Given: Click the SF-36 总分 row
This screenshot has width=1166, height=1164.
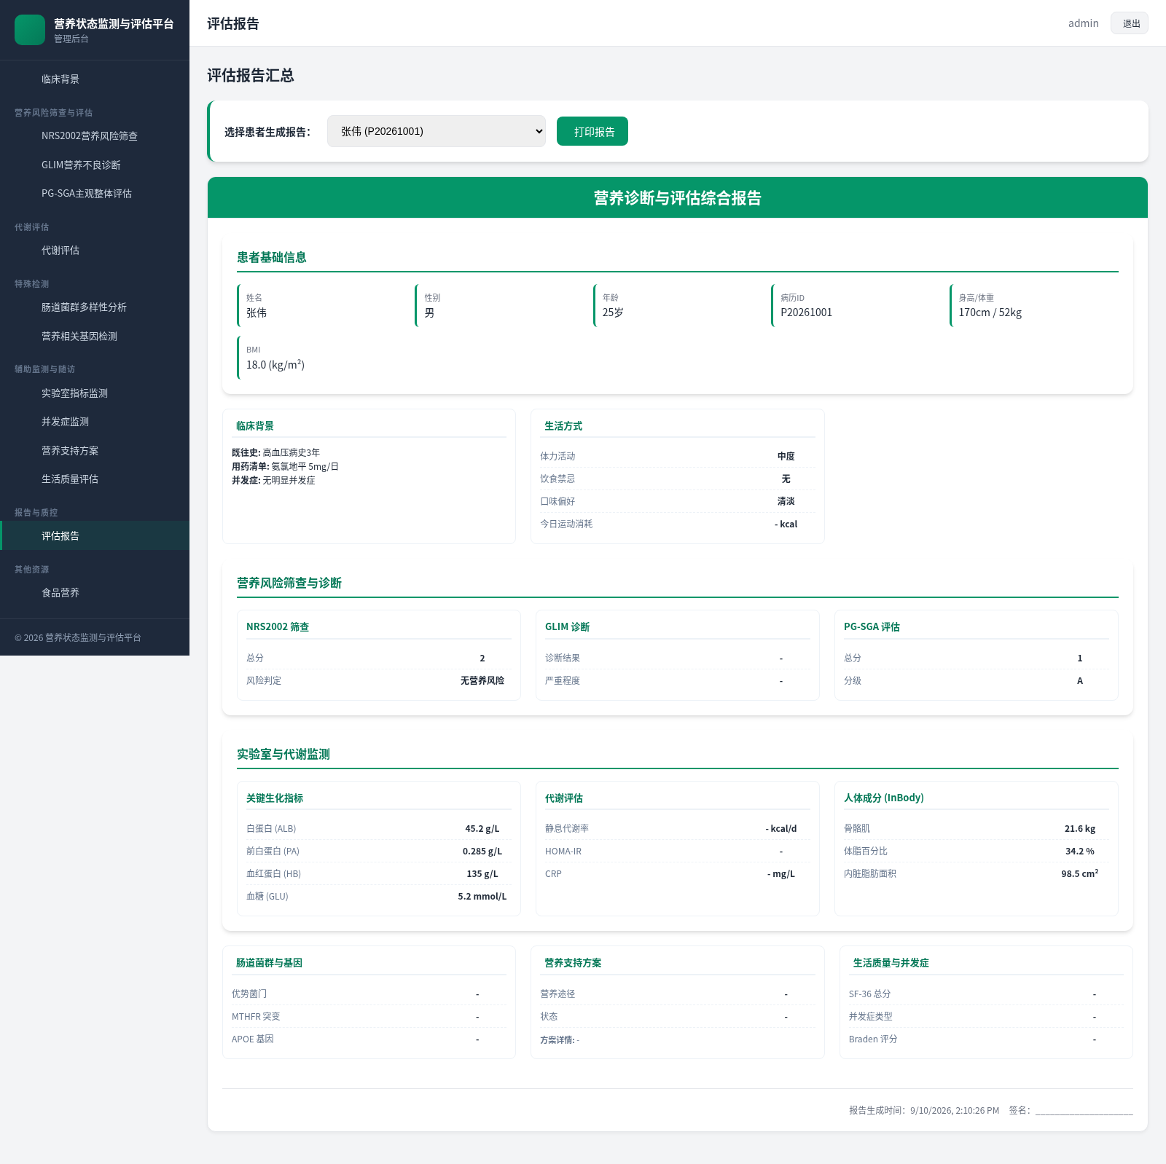Looking at the screenshot, I should pos(985,994).
